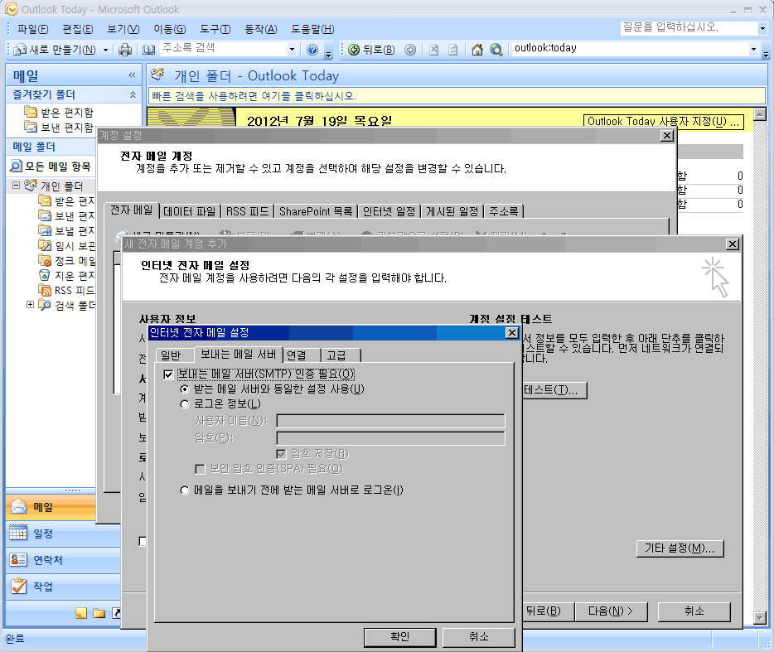Switch to the 일정 calendar view
The width and height of the screenshot is (774, 652).
coord(63,534)
